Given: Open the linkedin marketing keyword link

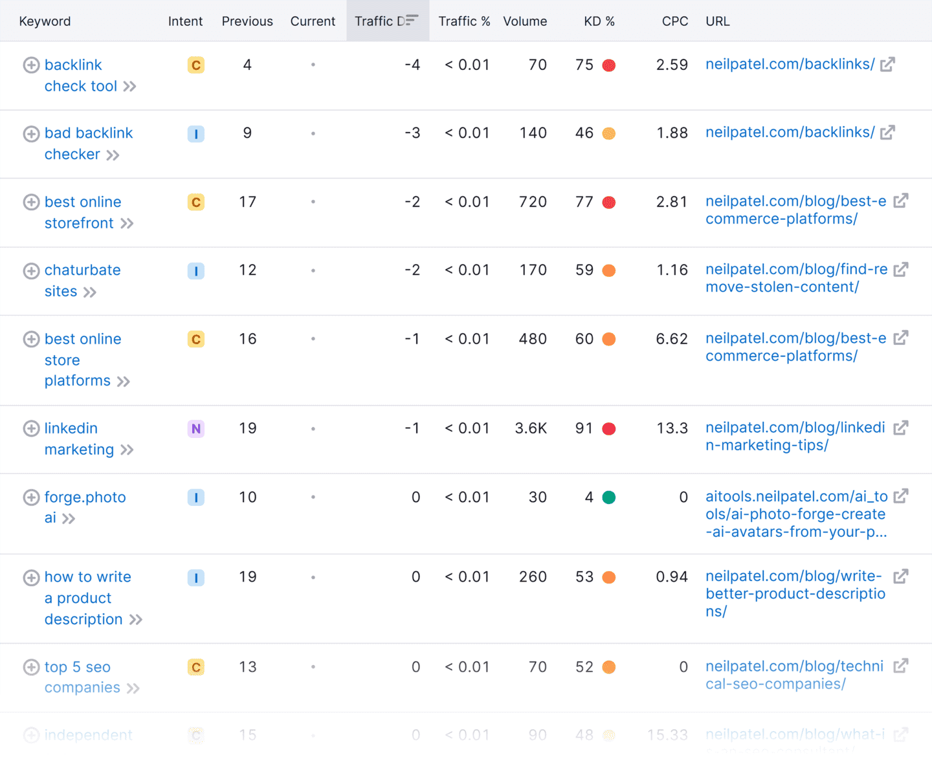Looking at the screenshot, I should click(x=79, y=439).
